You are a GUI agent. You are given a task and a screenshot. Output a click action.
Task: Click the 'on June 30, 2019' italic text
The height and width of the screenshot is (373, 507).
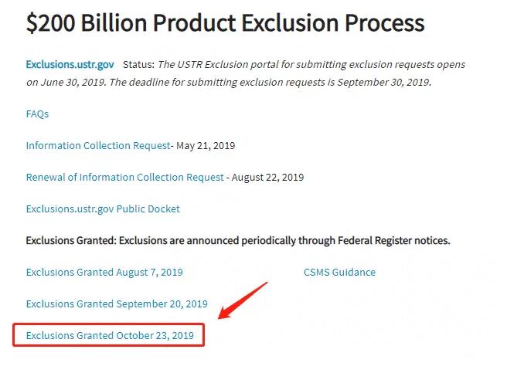(66, 82)
